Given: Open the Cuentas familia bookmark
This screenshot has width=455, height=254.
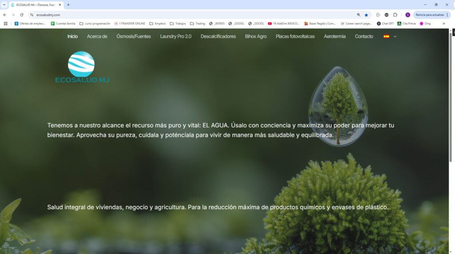Looking at the screenshot, I should (63, 24).
